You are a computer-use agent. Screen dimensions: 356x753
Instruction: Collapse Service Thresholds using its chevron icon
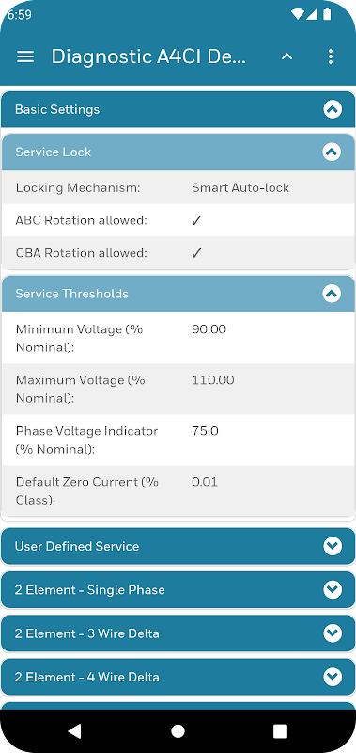pyautogui.click(x=332, y=294)
